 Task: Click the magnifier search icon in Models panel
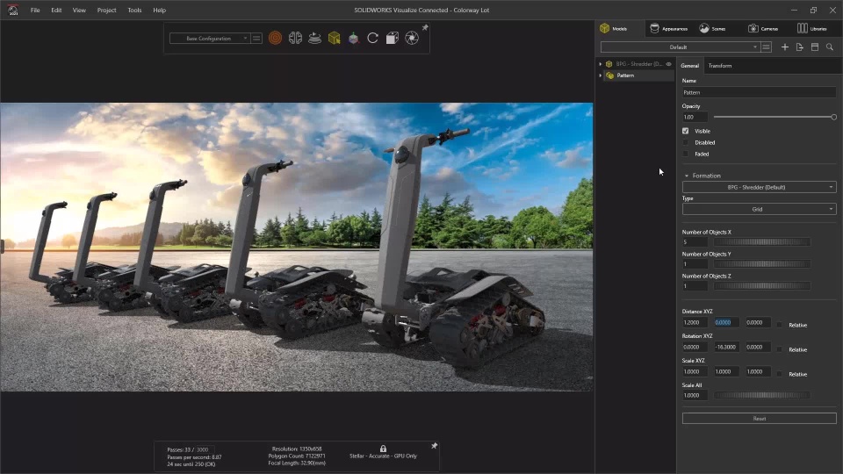[830, 47]
